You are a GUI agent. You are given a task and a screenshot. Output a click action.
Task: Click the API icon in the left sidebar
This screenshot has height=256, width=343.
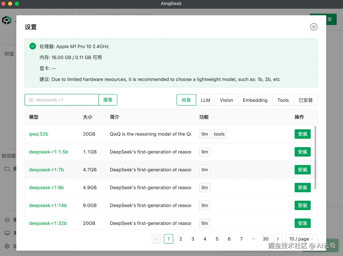coord(7,220)
